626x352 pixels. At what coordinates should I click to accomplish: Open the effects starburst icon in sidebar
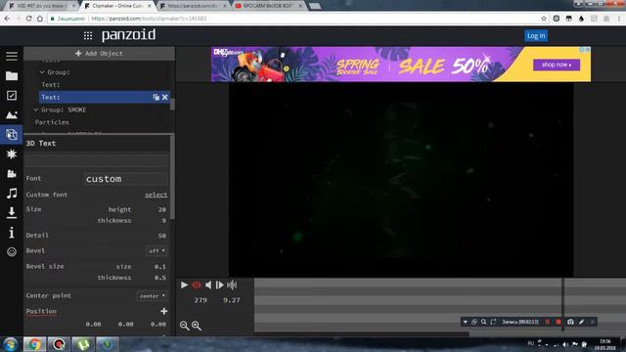point(12,154)
